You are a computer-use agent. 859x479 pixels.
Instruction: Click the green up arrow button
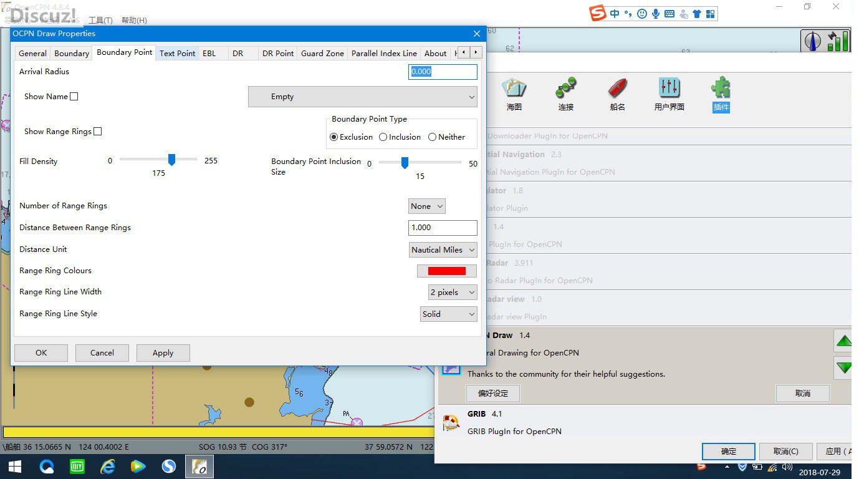[843, 341]
